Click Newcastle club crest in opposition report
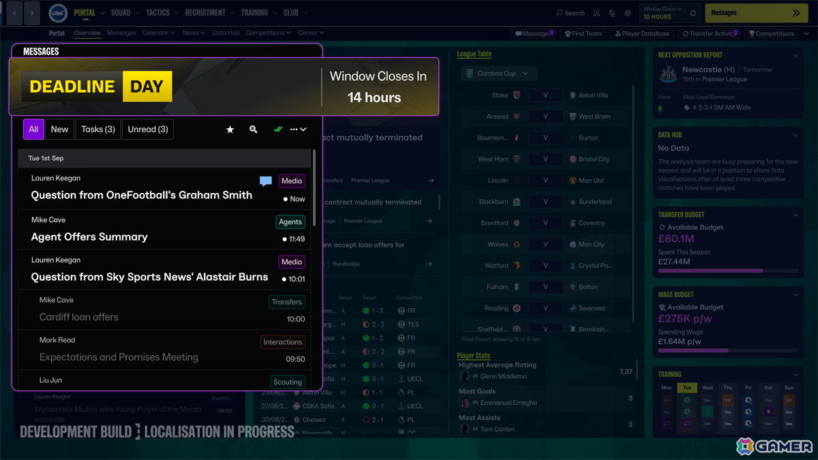The image size is (818, 460). [669, 74]
